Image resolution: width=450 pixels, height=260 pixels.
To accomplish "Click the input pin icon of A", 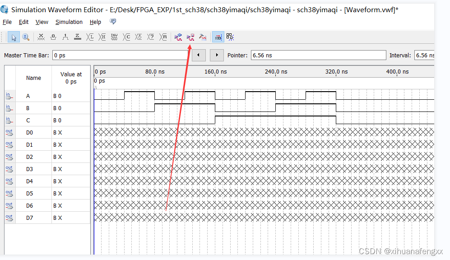I will (9, 96).
